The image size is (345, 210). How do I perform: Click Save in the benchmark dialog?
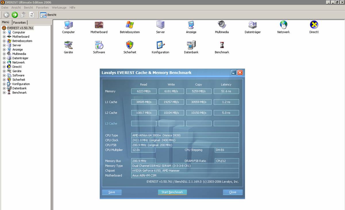point(112,192)
